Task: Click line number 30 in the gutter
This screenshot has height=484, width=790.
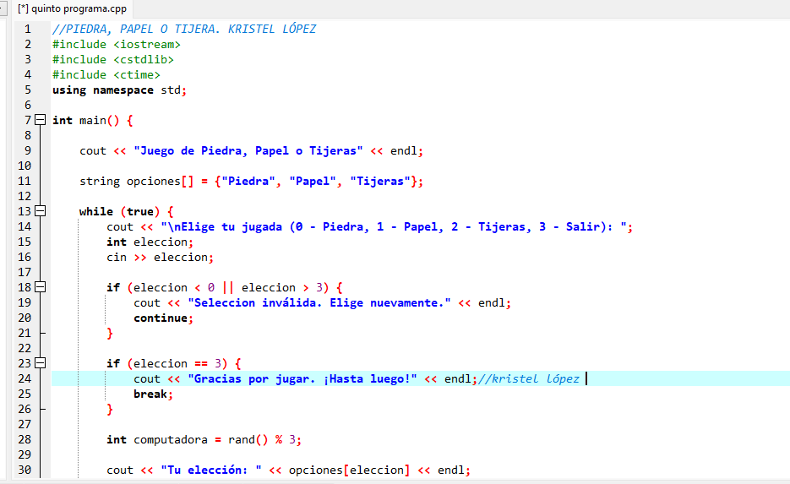Action: (25, 470)
